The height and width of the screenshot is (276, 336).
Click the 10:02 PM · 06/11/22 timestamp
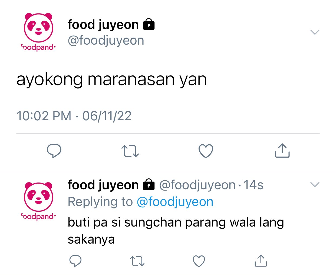tap(74, 116)
